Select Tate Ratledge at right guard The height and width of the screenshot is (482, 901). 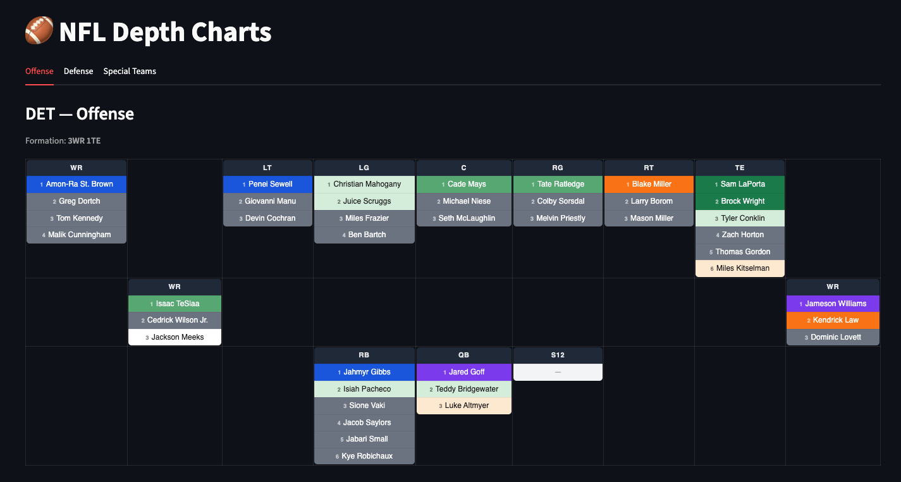[x=558, y=184]
